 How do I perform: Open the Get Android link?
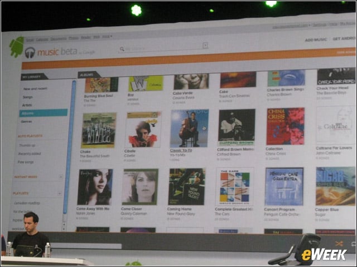(x=344, y=38)
